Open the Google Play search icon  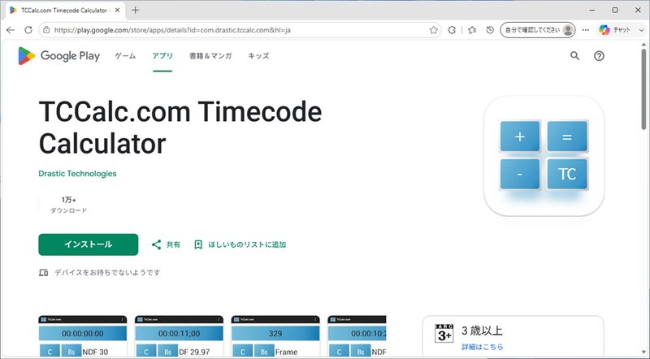tap(574, 55)
